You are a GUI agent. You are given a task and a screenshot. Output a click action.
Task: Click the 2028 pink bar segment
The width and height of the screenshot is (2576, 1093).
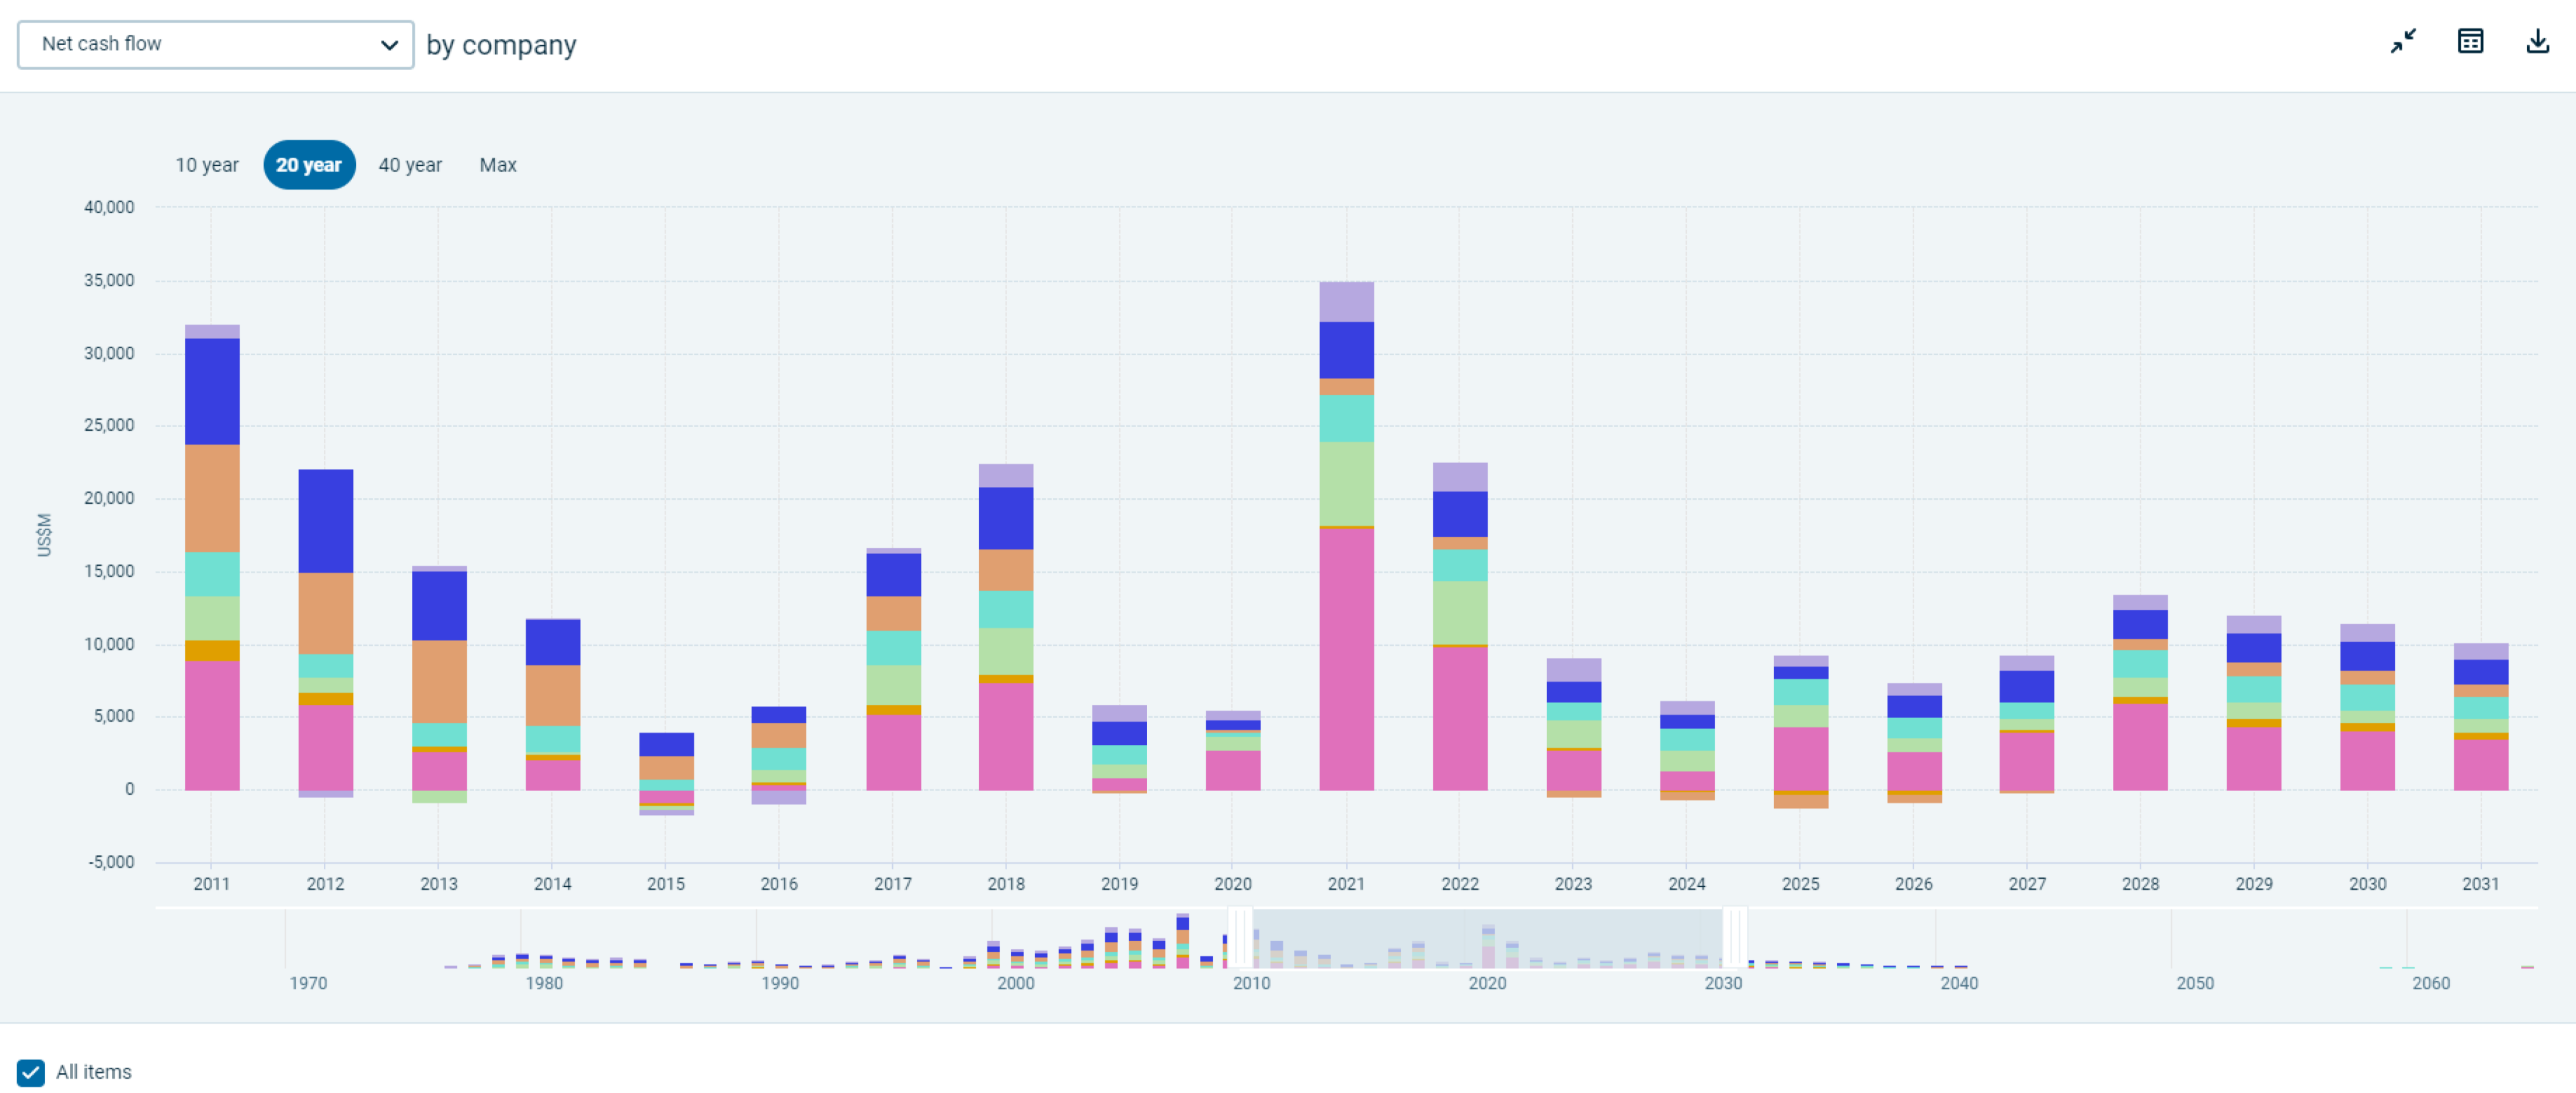(x=2140, y=747)
